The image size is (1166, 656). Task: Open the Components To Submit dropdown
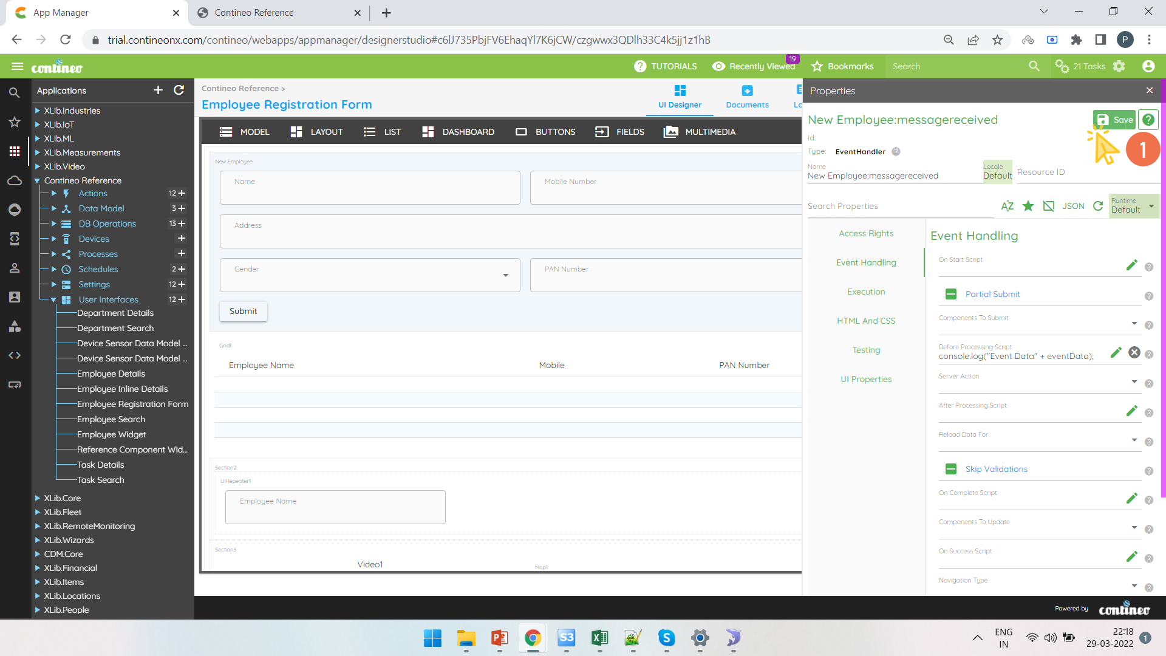[1134, 323]
